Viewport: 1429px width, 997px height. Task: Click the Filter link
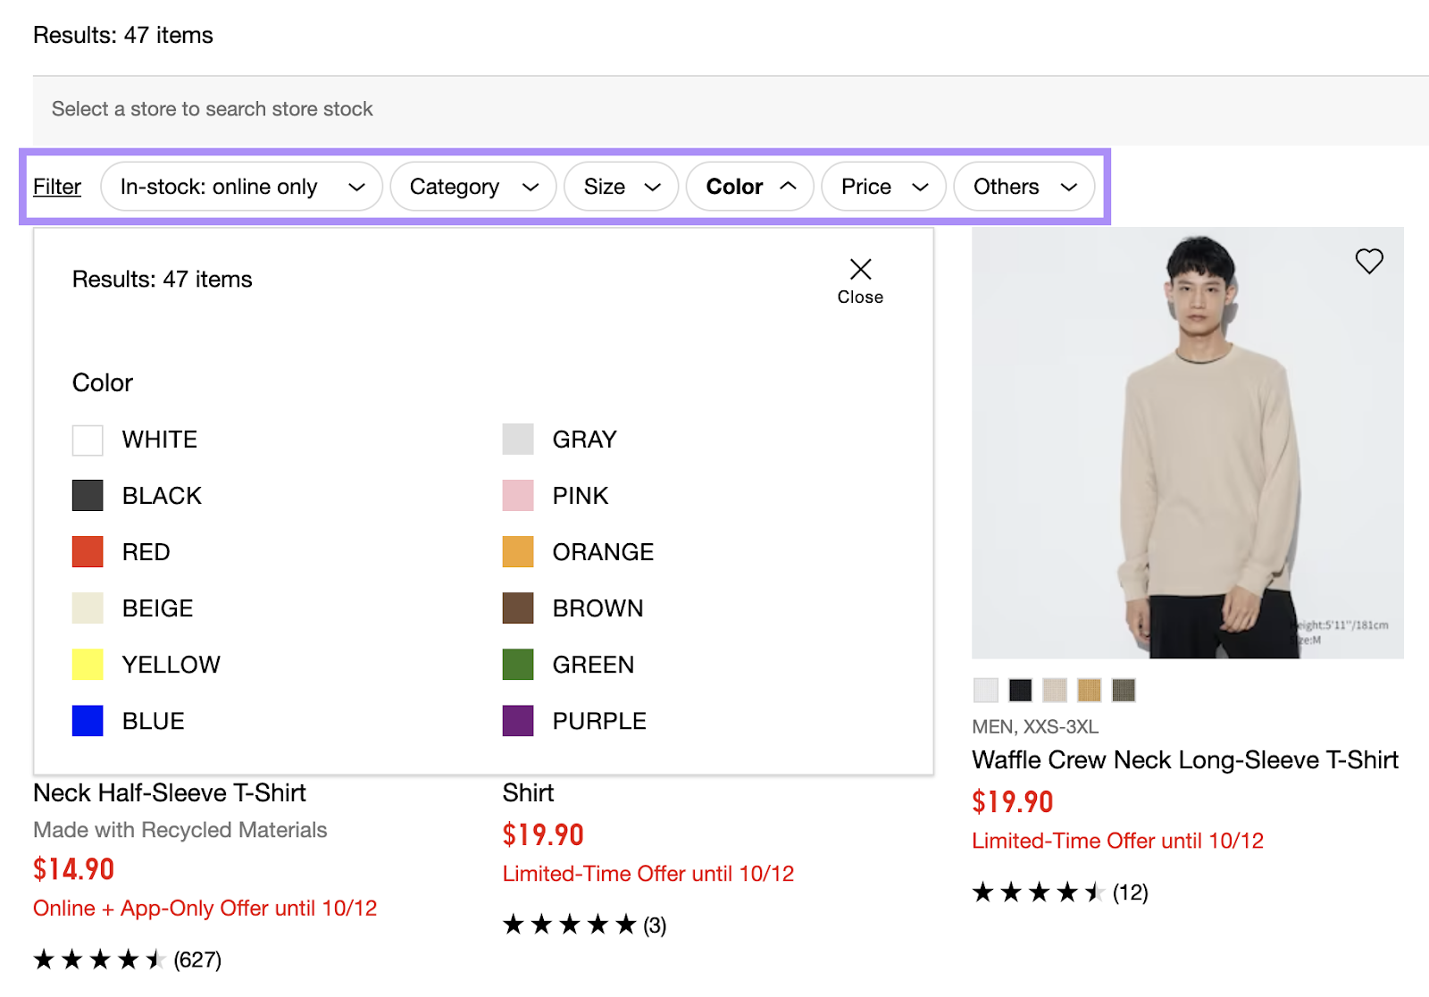click(56, 187)
